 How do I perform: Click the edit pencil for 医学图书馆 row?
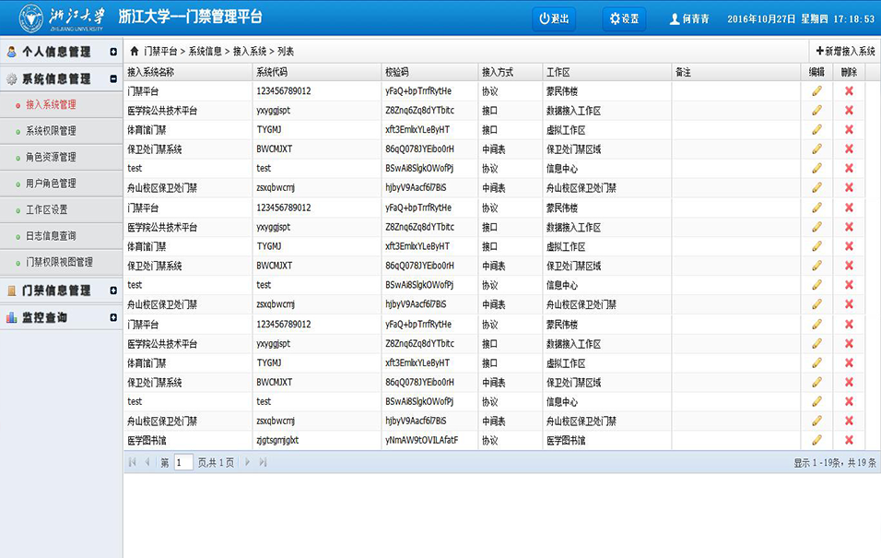click(x=816, y=440)
